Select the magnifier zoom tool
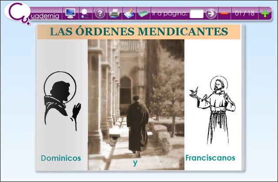The height and width of the screenshot is (182, 278). [86, 13]
